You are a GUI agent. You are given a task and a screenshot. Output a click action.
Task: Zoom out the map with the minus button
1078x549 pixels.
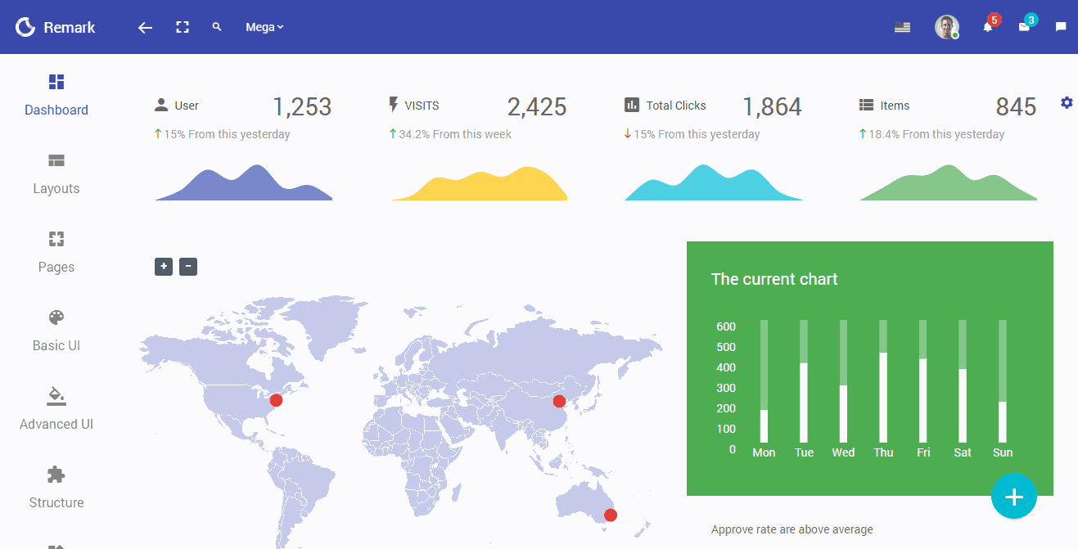point(187,267)
